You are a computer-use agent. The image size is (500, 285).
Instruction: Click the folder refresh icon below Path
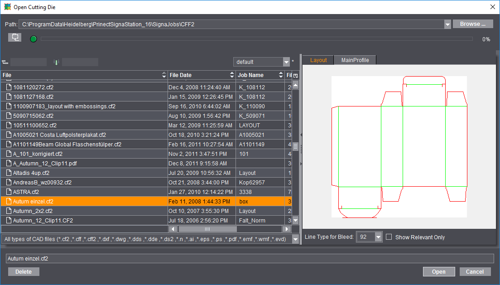[14, 37]
